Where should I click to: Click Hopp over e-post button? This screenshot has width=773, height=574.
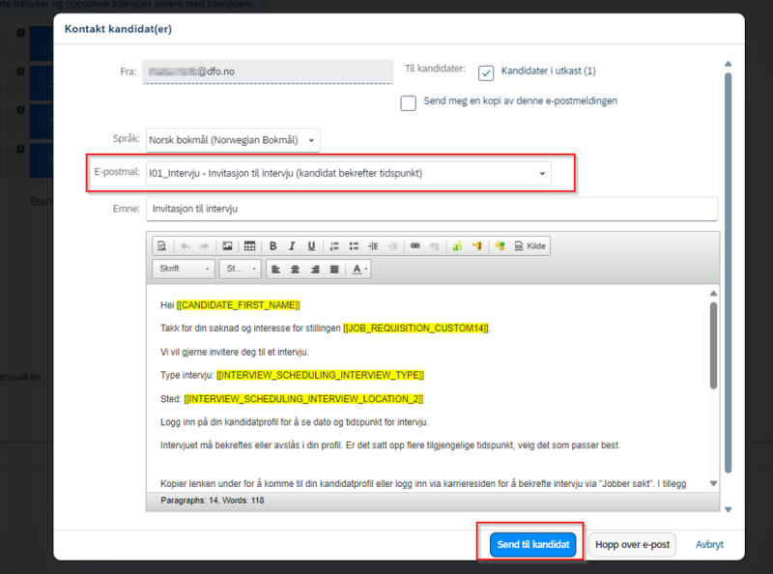click(x=632, y=544)
